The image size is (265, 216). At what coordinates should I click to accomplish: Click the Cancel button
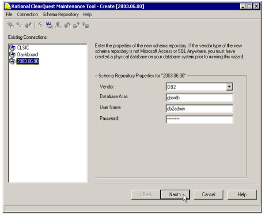(208, 194)
